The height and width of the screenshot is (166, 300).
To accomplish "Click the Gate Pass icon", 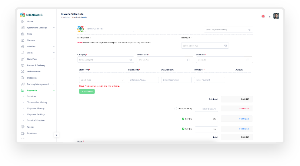I will tap(23, 59).
